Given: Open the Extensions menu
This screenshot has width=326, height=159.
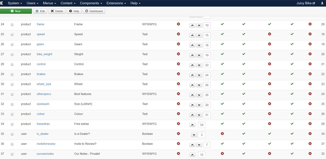Looking at the screenshot, I should (x=116, y=3).
